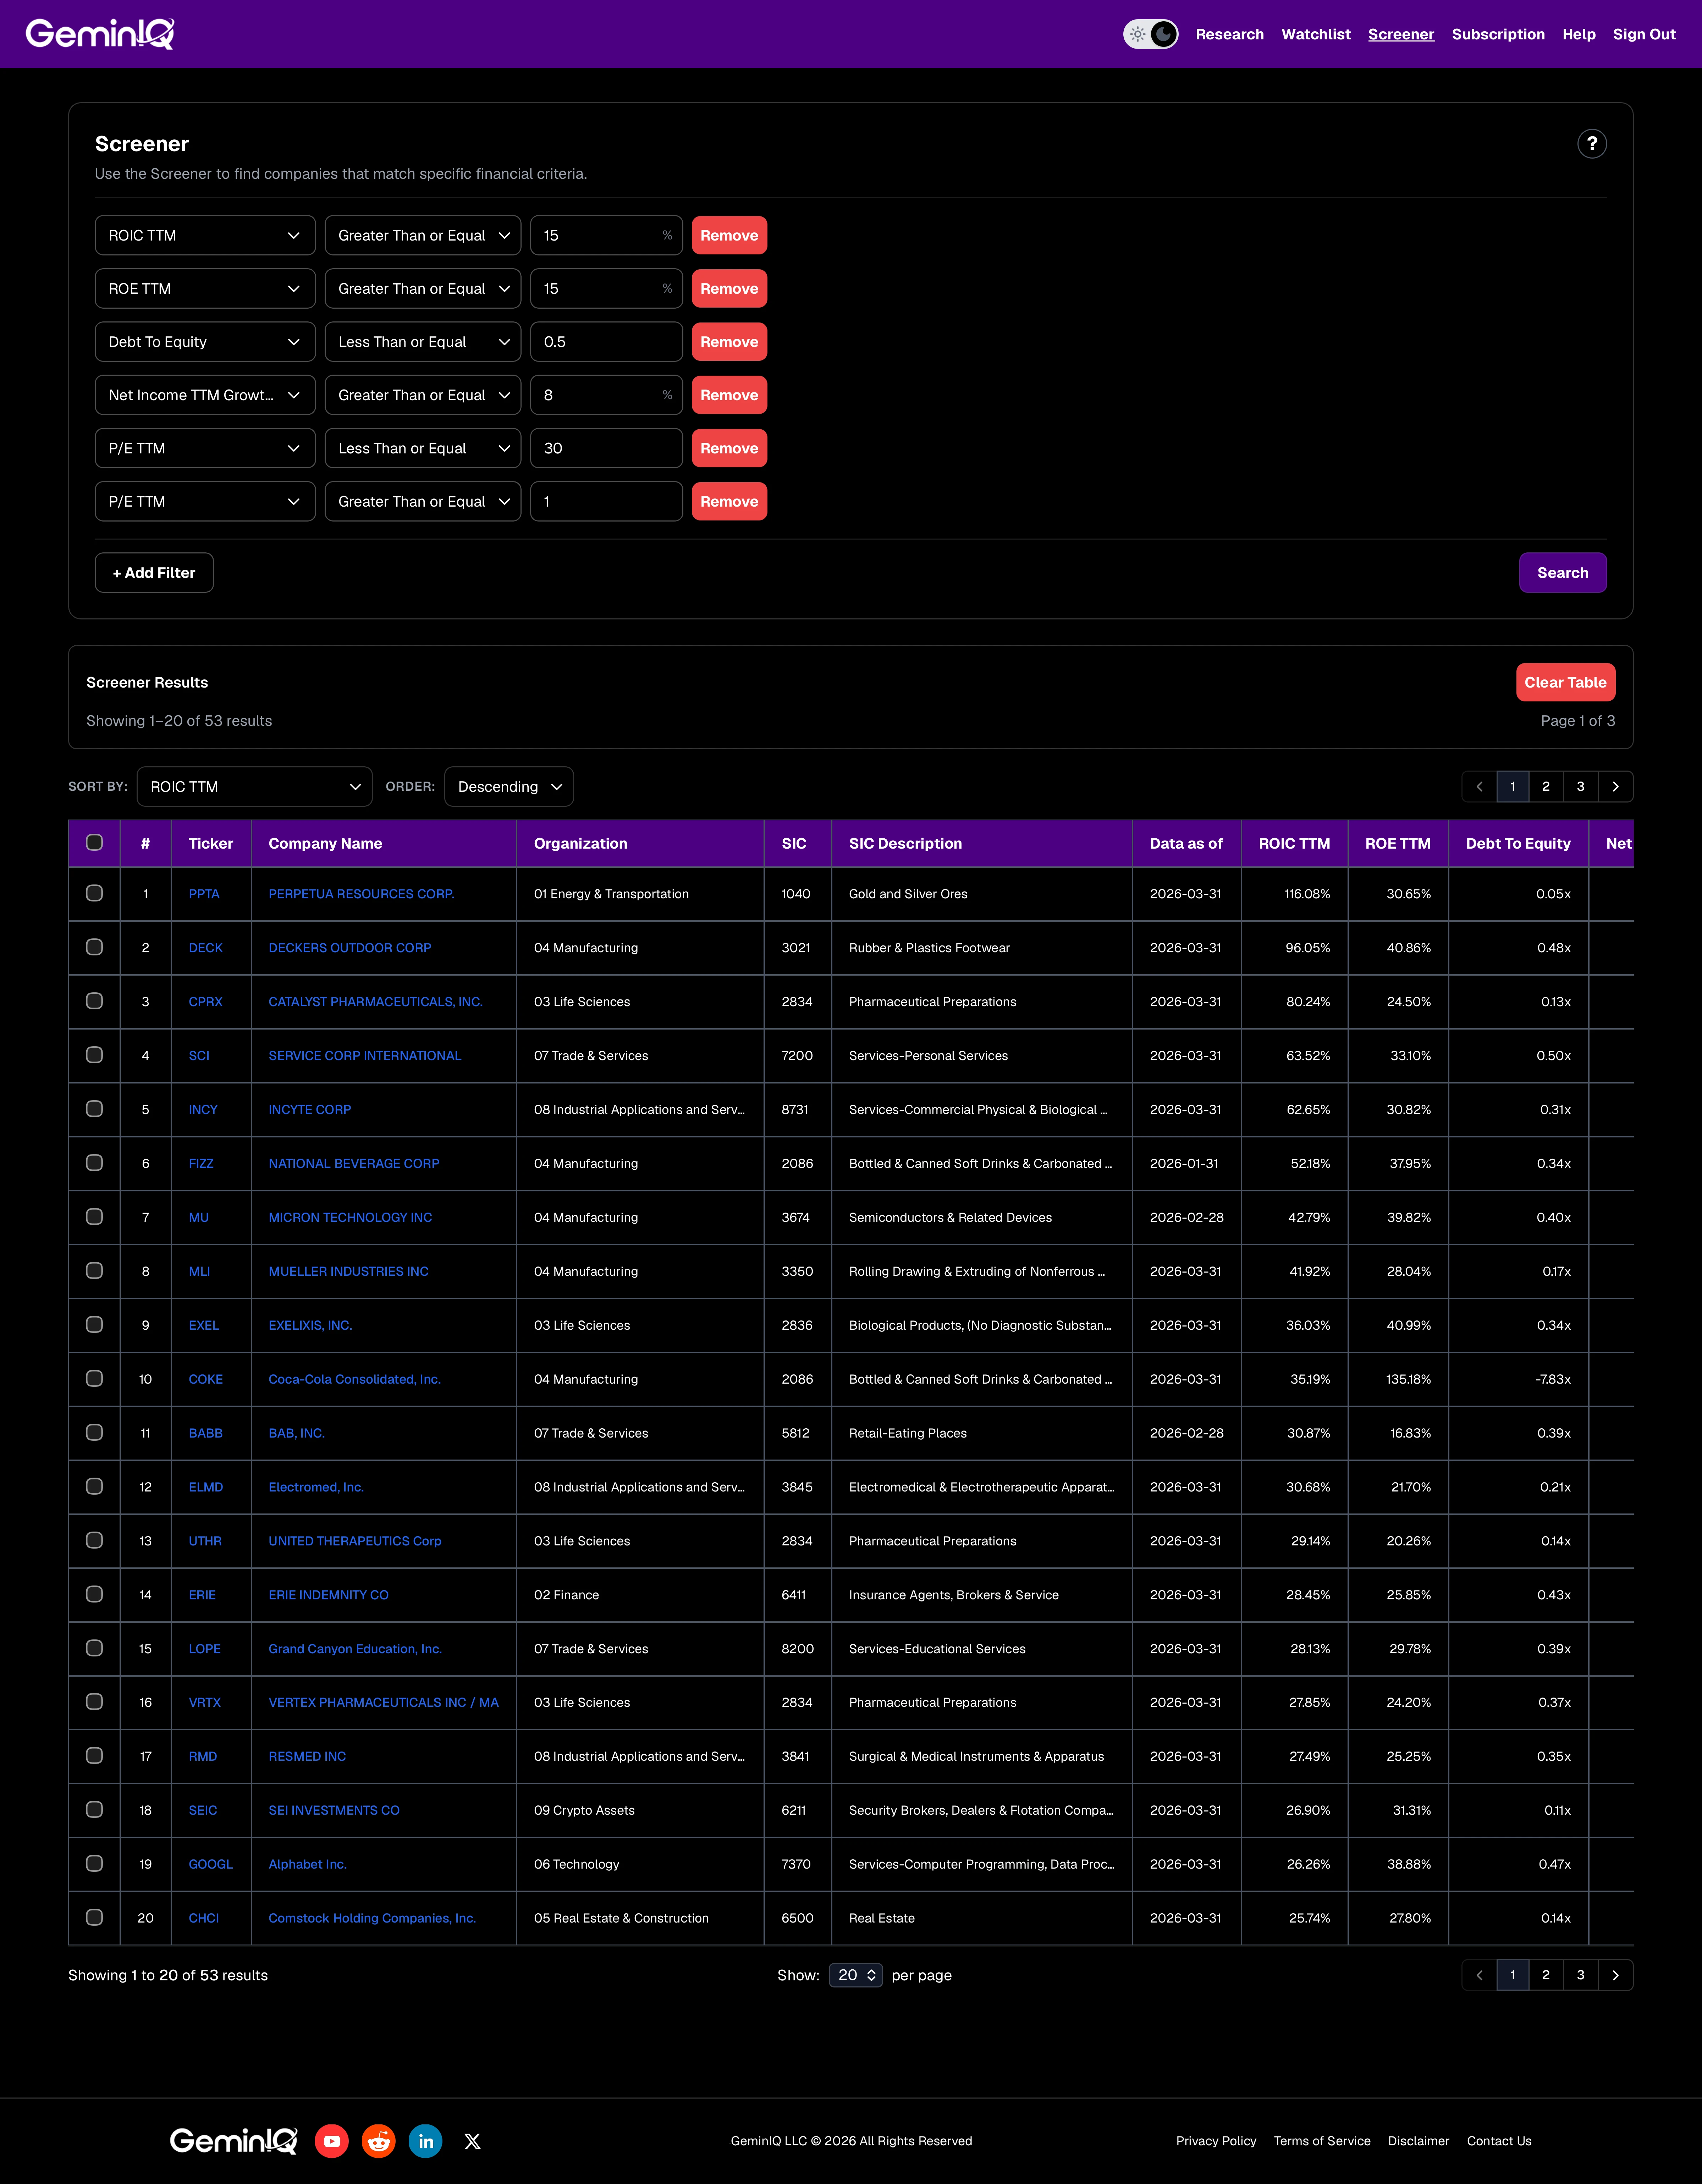
Task: Click the P/E TTM value field containing 30
Action: 606,448
